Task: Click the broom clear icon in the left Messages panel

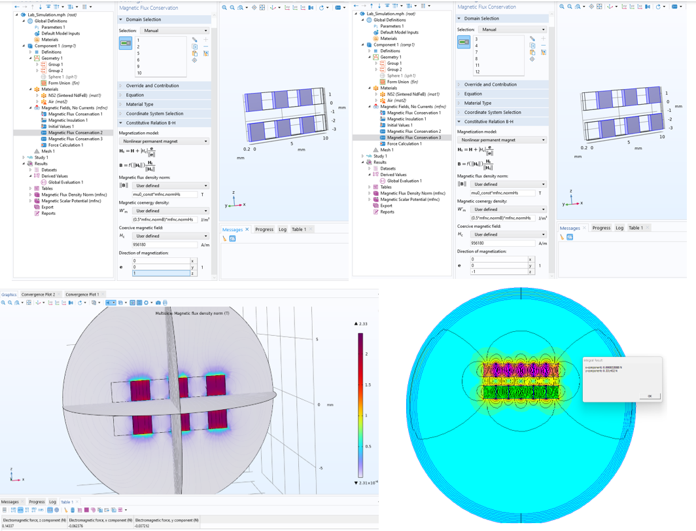Action: [224, 239]
